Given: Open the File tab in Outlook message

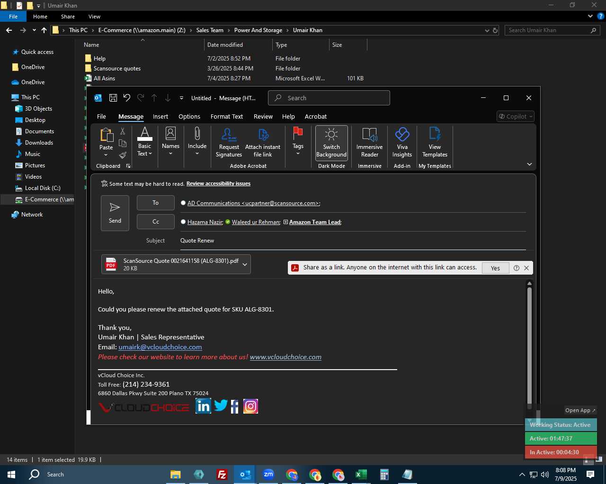Looking at the screenshot, I should coord(101,116).
